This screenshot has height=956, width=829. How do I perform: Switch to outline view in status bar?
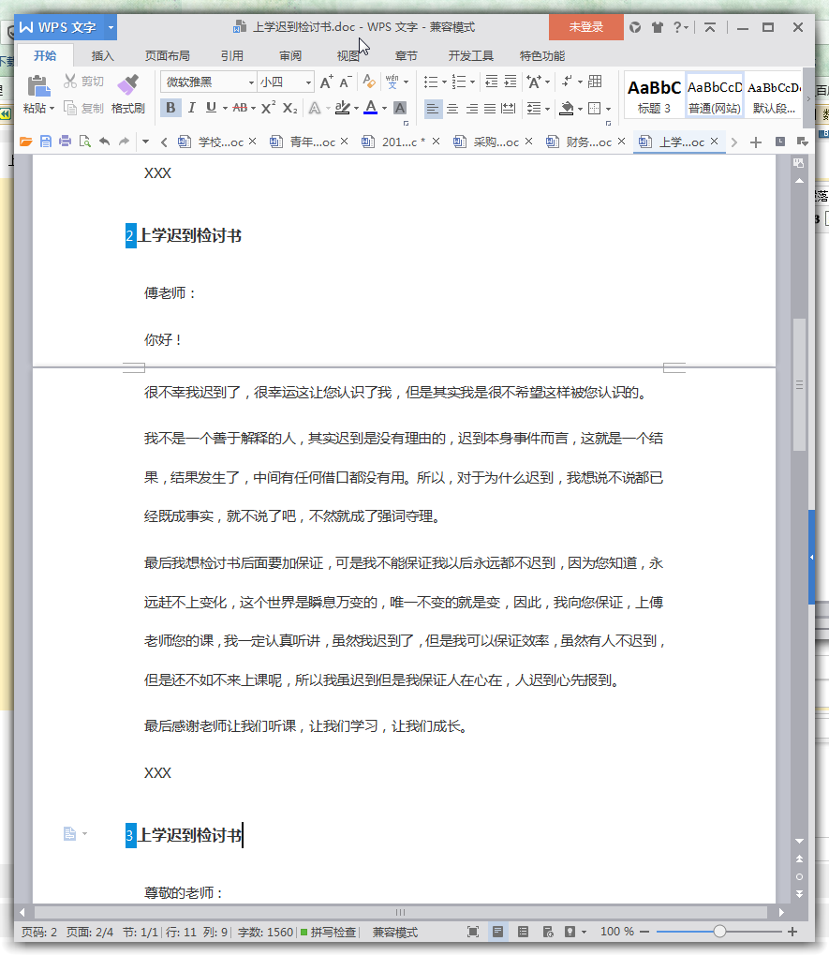click(523, 932)
